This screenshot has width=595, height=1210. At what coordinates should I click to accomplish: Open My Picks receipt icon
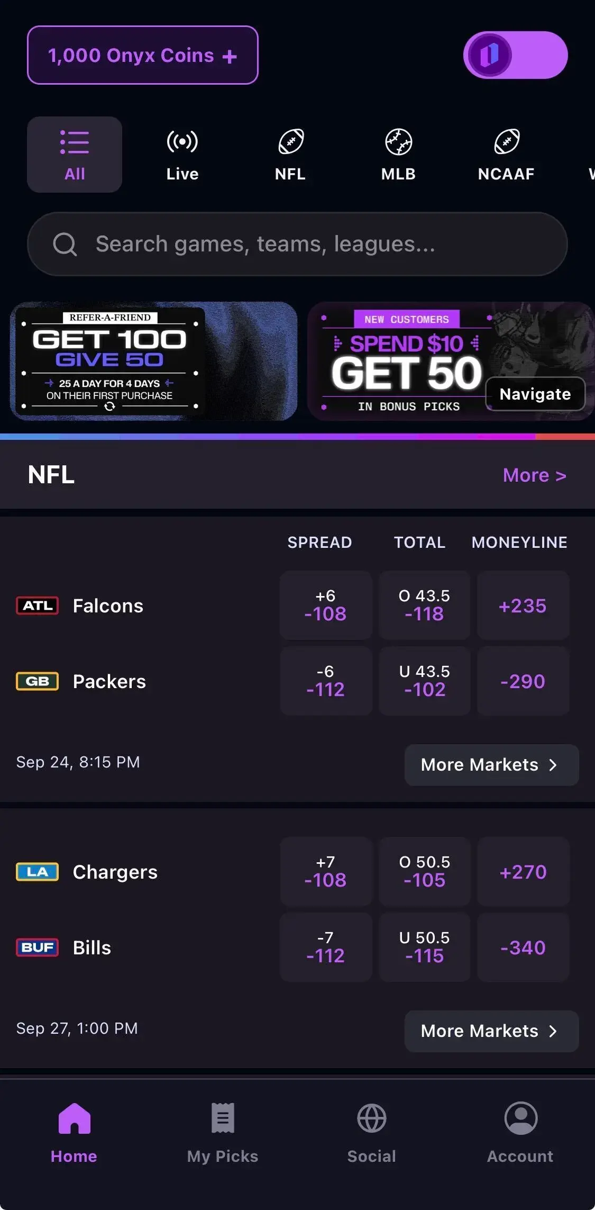[x=223, y=1117]
